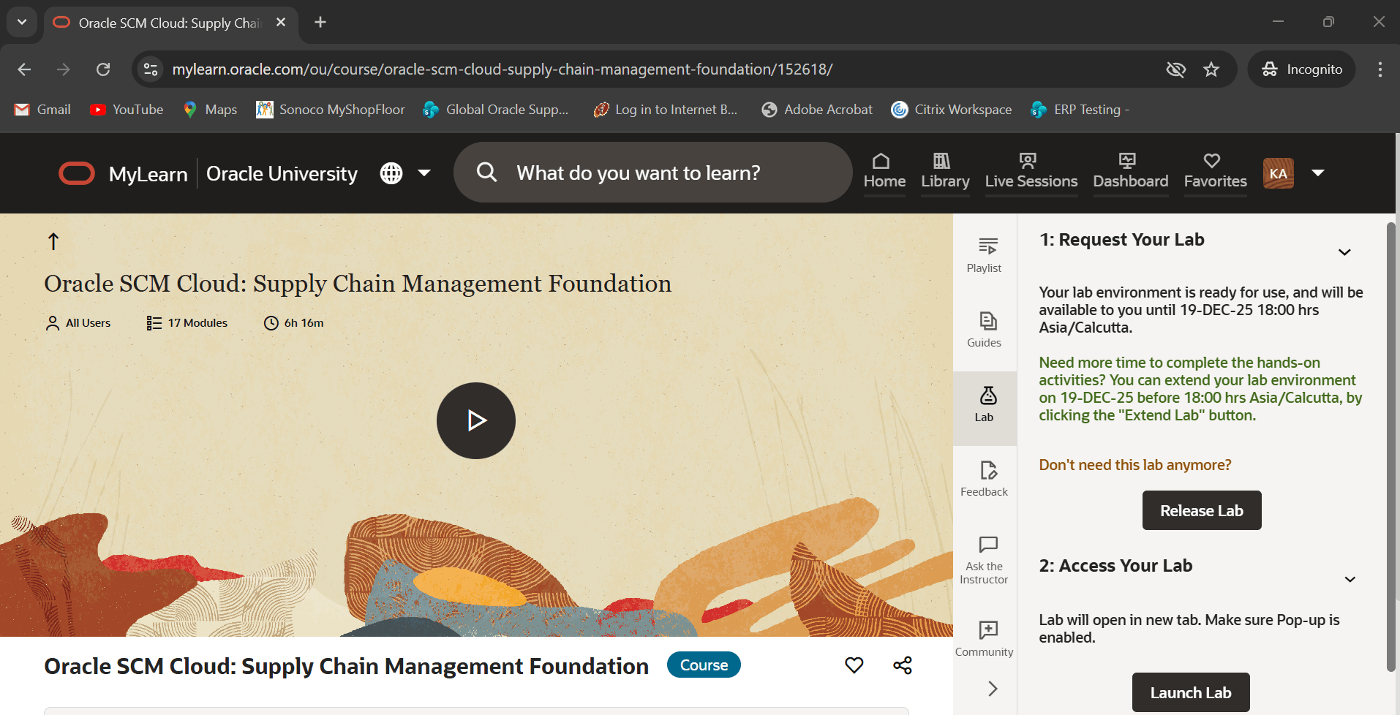The width and height of the screenshot is (1400, 715).
Task: Open the Library navigation item
Action: (x=945, y=172)
